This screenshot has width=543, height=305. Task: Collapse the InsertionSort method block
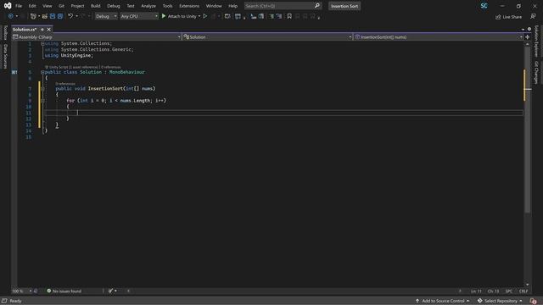click(x=42, y=89)
